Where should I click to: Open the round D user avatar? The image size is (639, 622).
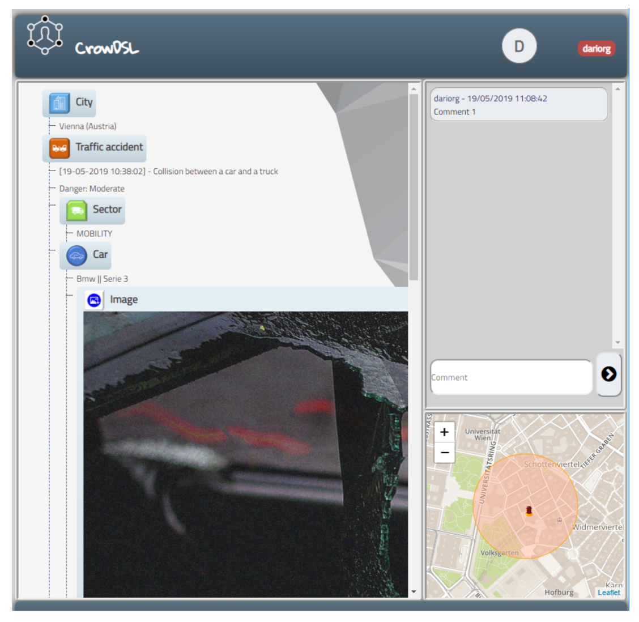tap(519, 46)
